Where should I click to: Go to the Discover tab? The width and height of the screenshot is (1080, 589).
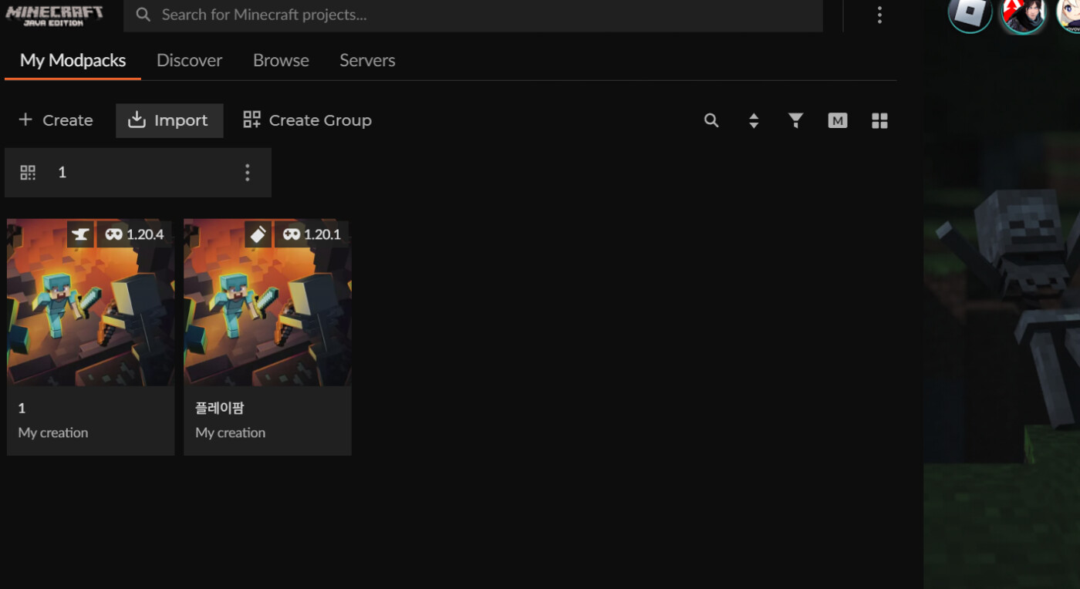click(x=189, y=60)
